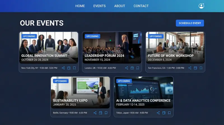Bookmark the Global Innovation Summit event
This screenshot has height=125, width=224.
74,68
